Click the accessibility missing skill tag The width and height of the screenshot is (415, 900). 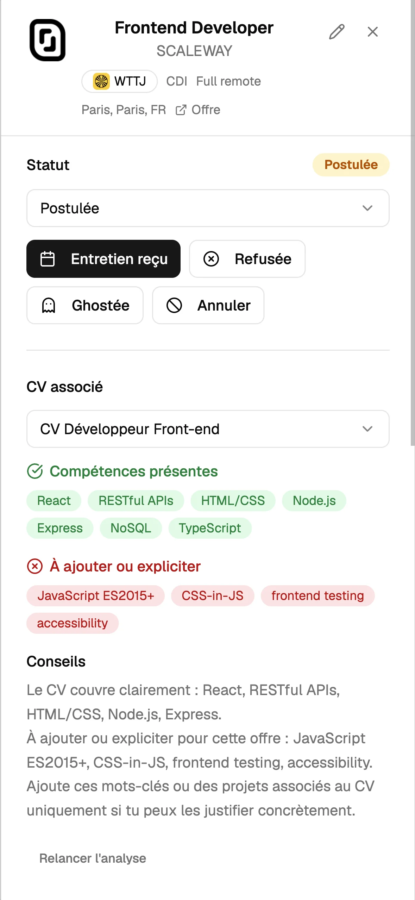coord(73,623)
